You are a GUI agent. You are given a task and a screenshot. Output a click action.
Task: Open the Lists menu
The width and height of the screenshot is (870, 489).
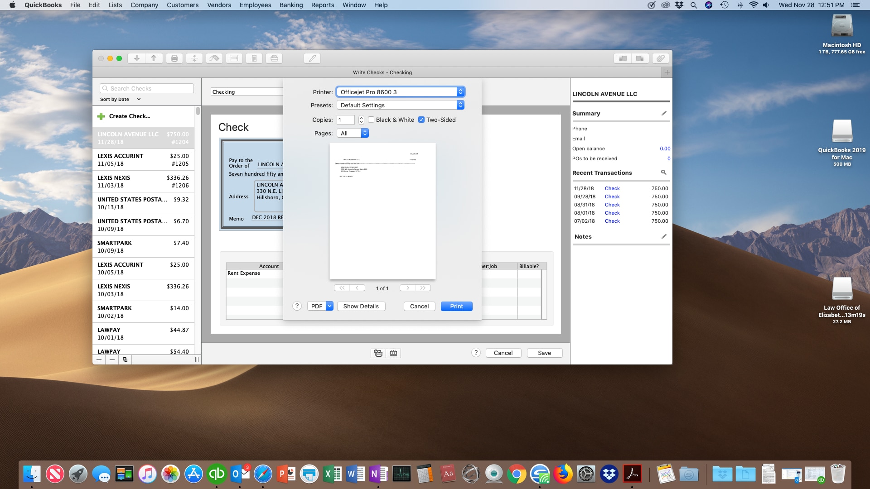[115, 5]
